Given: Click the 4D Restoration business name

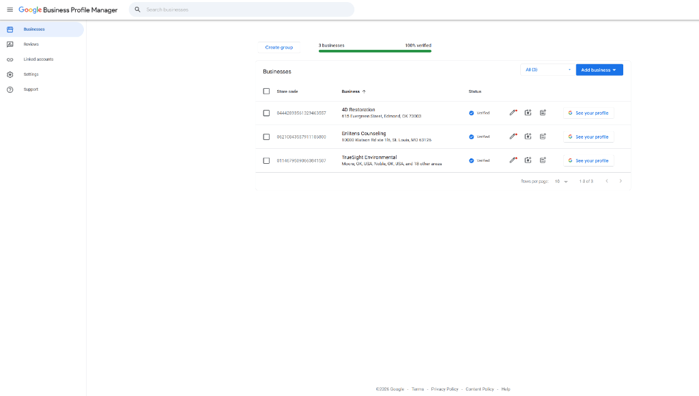Looking at the screenshot, I should (x=358, y=110).
